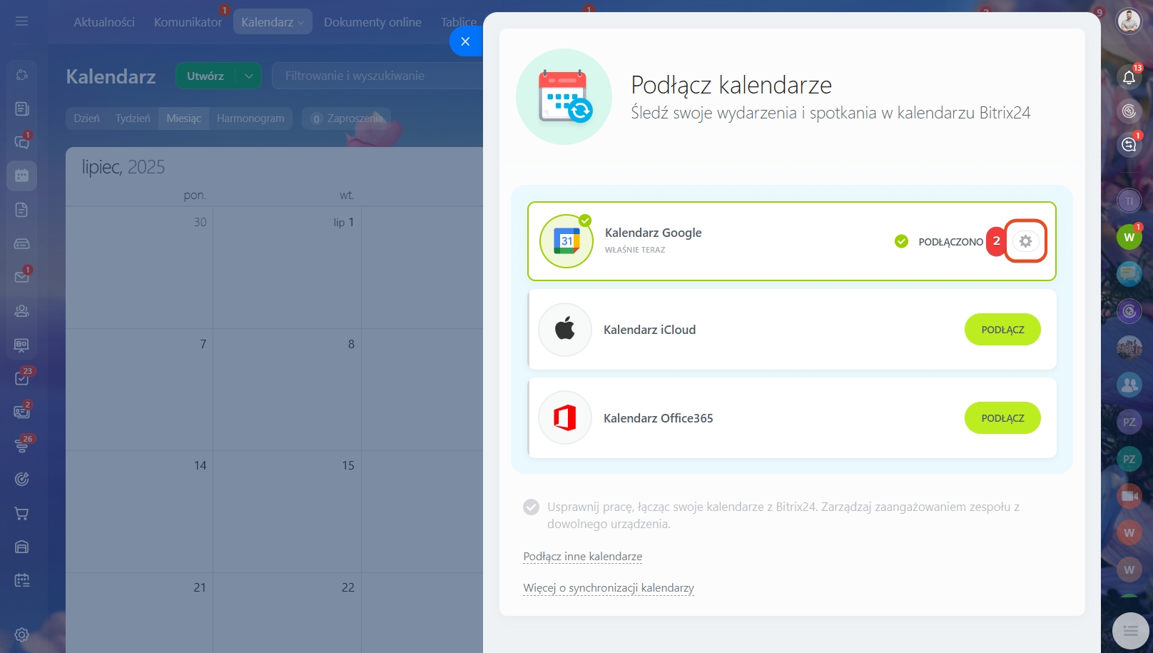Open left sidebar shopping cart icon
The image size is (1153, 653).
click(21, 513)
